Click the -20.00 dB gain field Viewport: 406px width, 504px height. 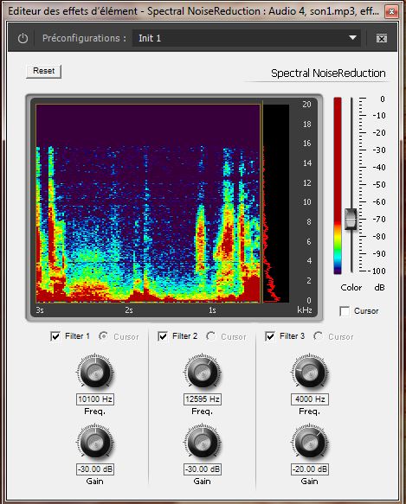[x=309, y=469]
